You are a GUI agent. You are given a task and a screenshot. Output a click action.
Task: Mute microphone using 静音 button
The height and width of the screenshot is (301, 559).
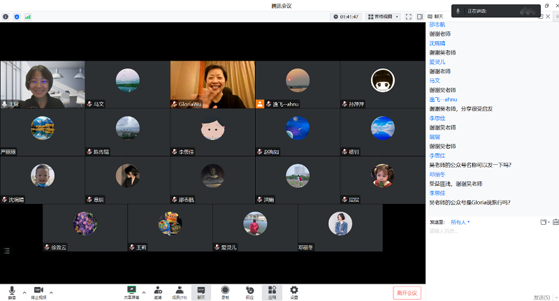click(11, 291)
